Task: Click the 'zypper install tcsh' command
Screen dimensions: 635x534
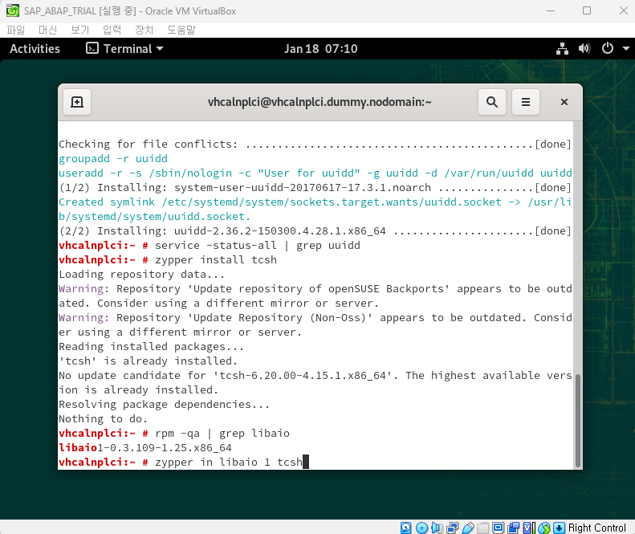Action: pos(216,259)
